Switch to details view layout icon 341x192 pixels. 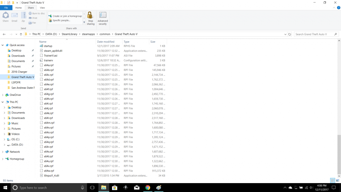point(332,180)
